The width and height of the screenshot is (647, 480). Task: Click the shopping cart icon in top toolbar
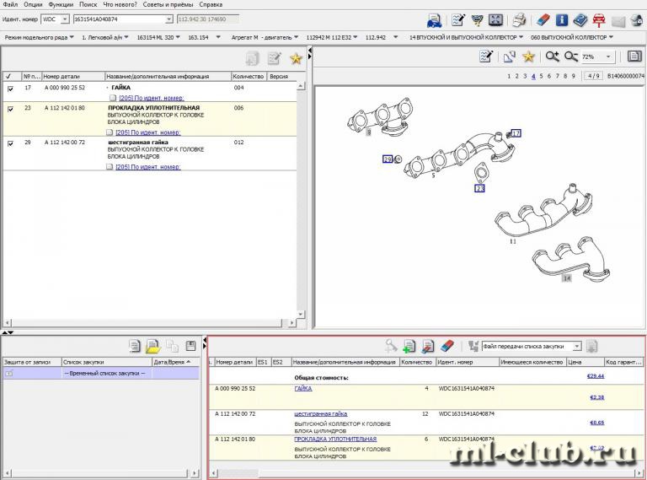click(x=477, y=19)
